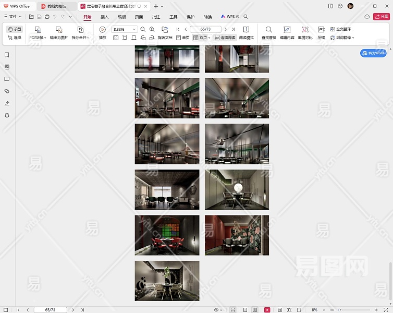Start 播放 slideshow playback
Image resolution: width=393 pixels, height=313 pixels.
[103, 30]
